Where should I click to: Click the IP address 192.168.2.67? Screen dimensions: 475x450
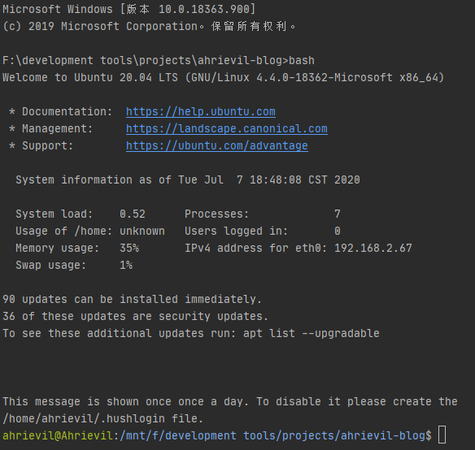click(373, 249)
